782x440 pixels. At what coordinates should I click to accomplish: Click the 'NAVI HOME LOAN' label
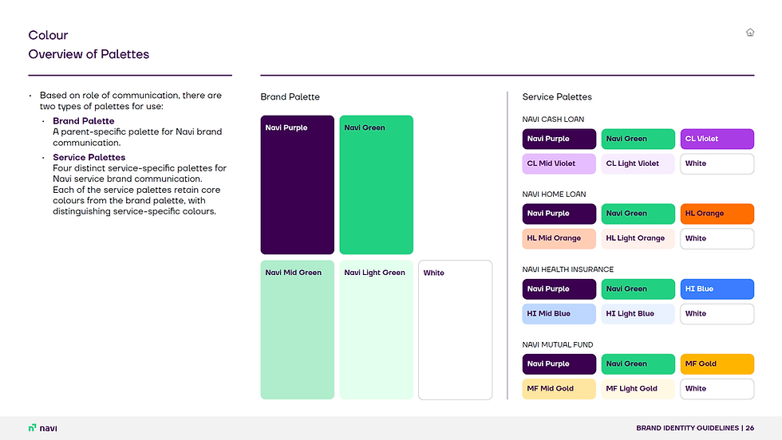tap(554, 194)
